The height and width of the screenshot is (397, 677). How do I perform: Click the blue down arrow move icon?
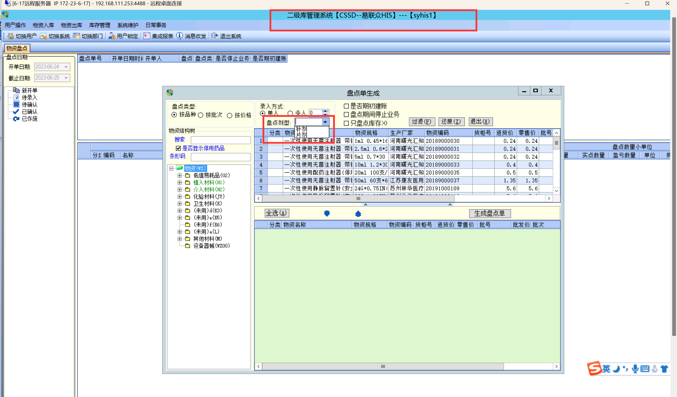click(x=327, y=213)
